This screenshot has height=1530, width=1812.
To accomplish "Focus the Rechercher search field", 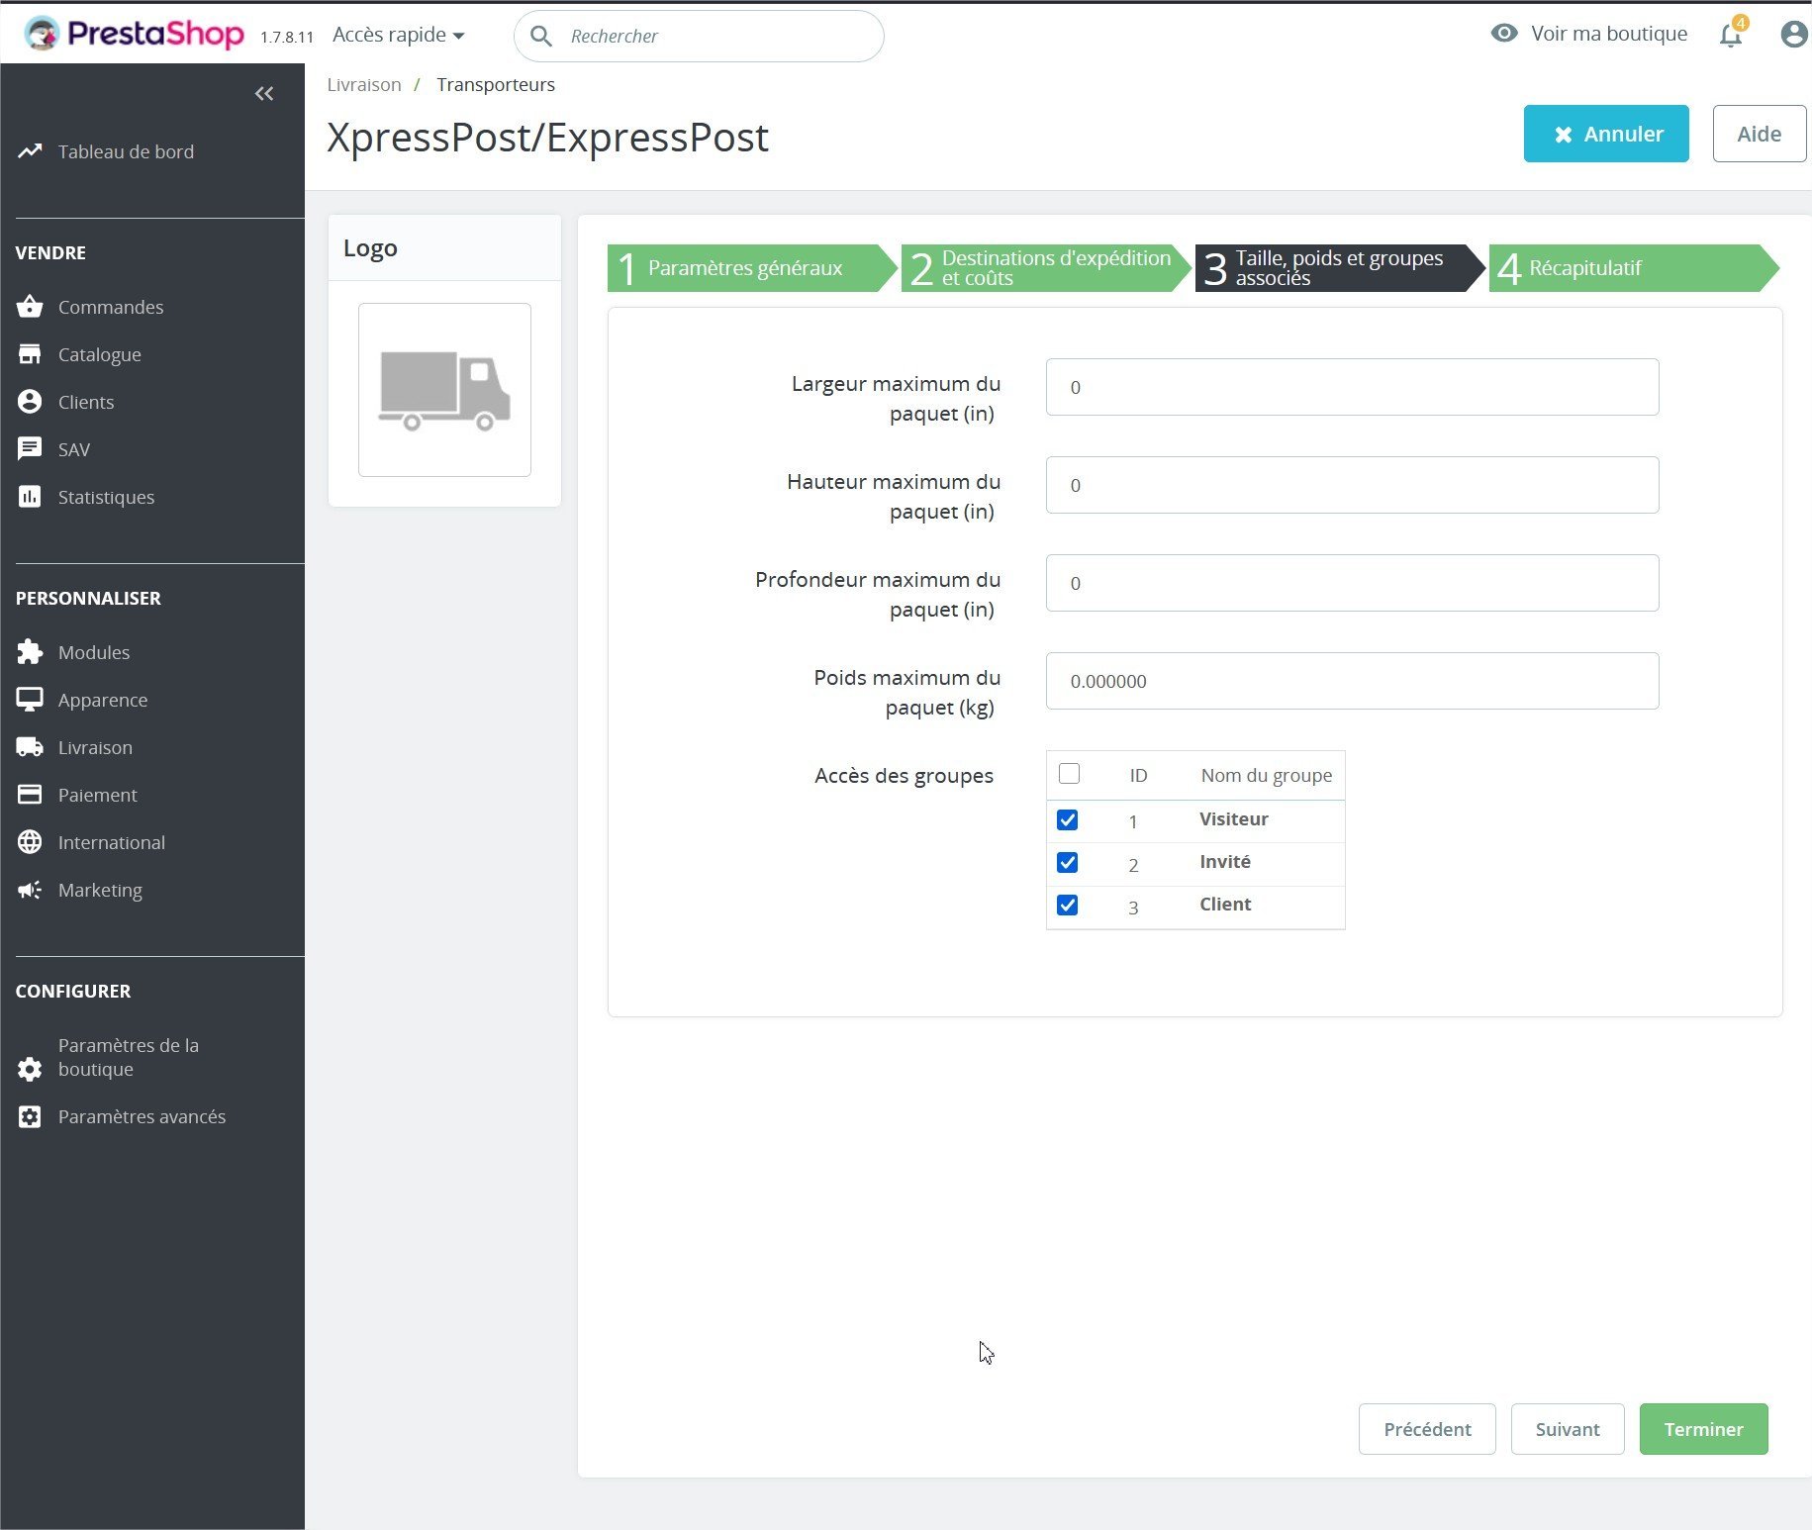I will tap(699, 37).
